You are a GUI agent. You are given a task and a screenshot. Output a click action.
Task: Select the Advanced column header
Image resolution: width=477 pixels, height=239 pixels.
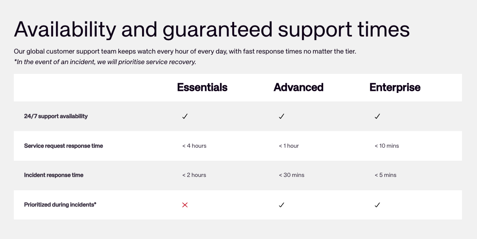pyautogui.click(x=298, y=87)
